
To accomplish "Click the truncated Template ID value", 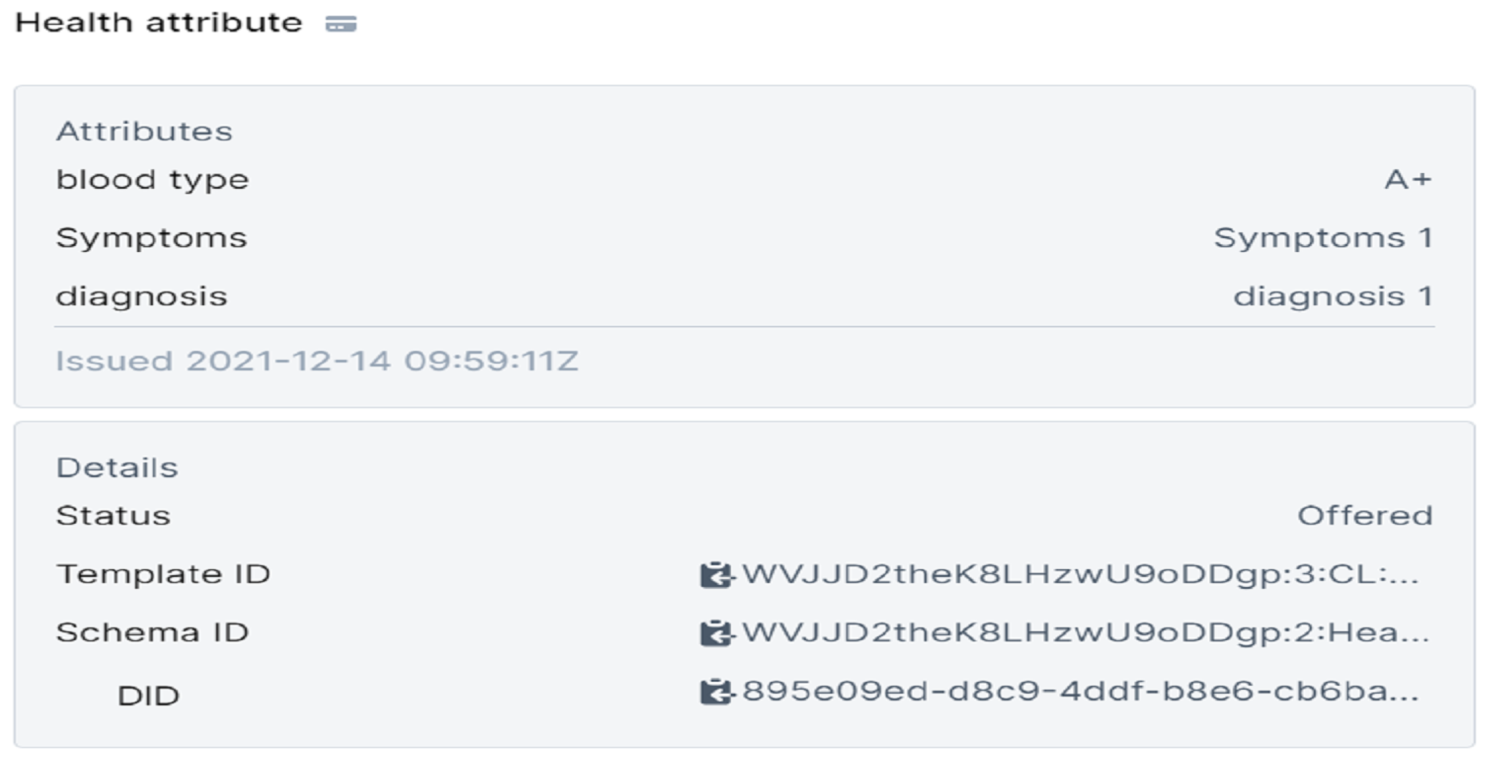I will tap(1079, 574).
